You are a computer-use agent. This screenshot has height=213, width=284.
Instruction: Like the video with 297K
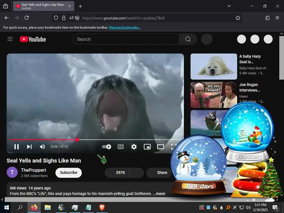click(x=117, y=173)
